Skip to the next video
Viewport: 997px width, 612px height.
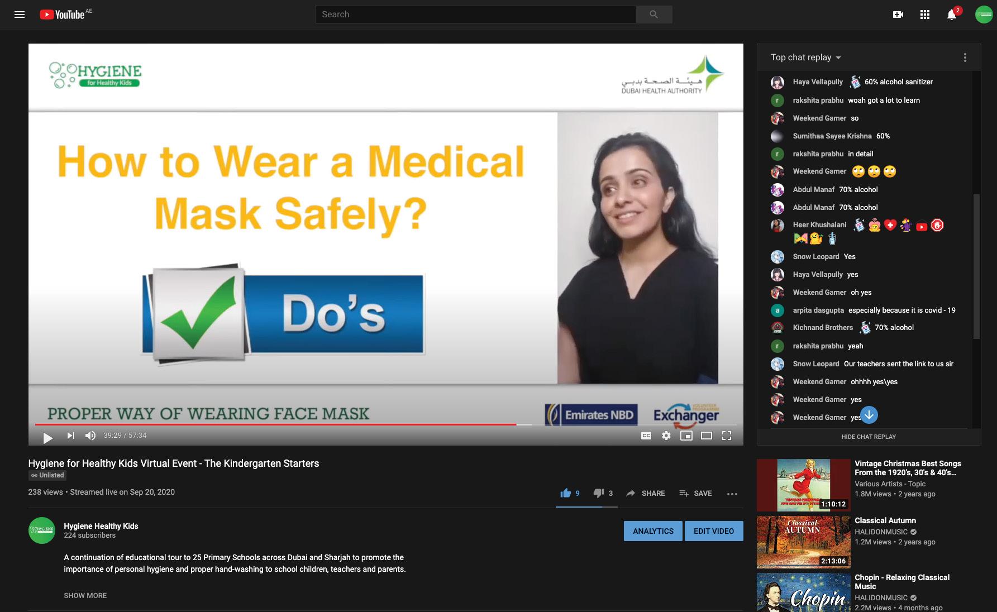click(x=70, y=436)
